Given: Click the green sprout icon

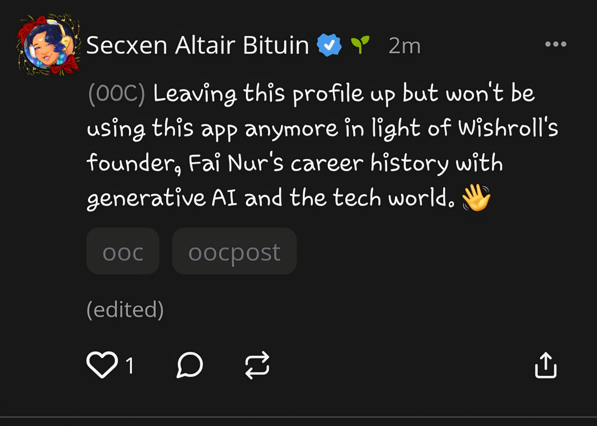Looking at the screenshot, I should click(360, 45).
